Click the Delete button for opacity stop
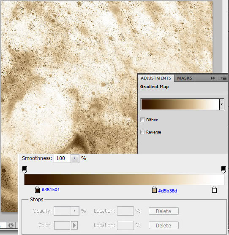 pyautogui.click(x=164, y=211)
